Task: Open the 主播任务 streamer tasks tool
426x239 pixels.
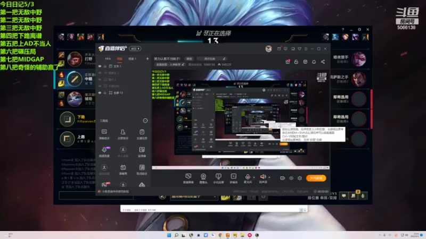Action: 142,134
